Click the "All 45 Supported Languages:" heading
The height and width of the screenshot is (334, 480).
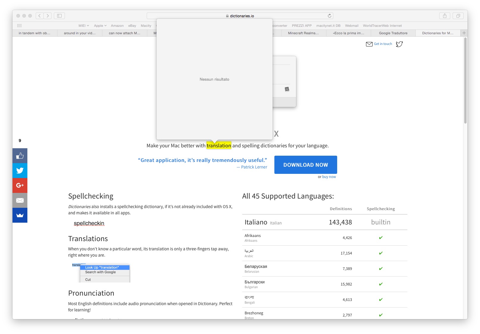(288, 196)
